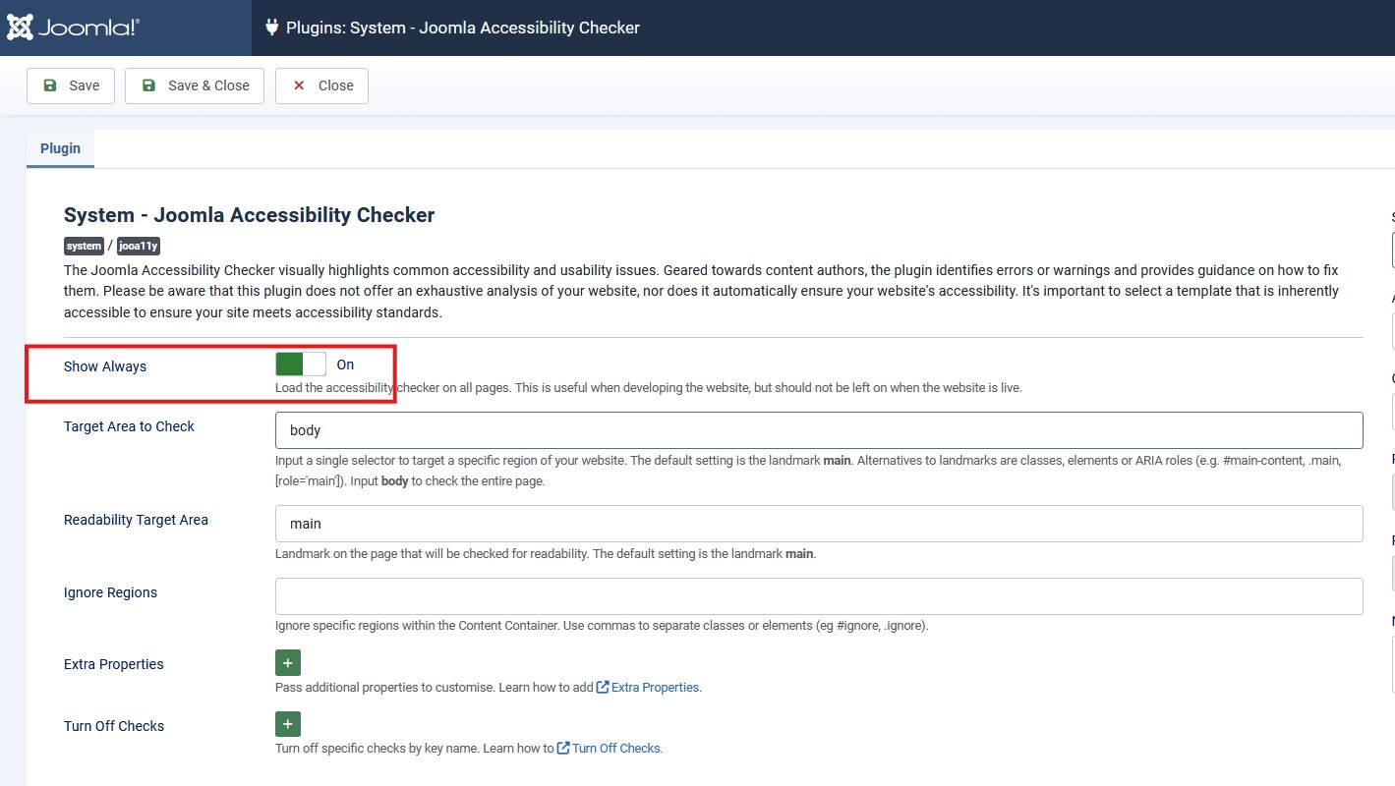Click the 'Target Area to Check' label
The height and width of the screenshot is (786, 1395).
pyautogui.click(x=129, y=426)
